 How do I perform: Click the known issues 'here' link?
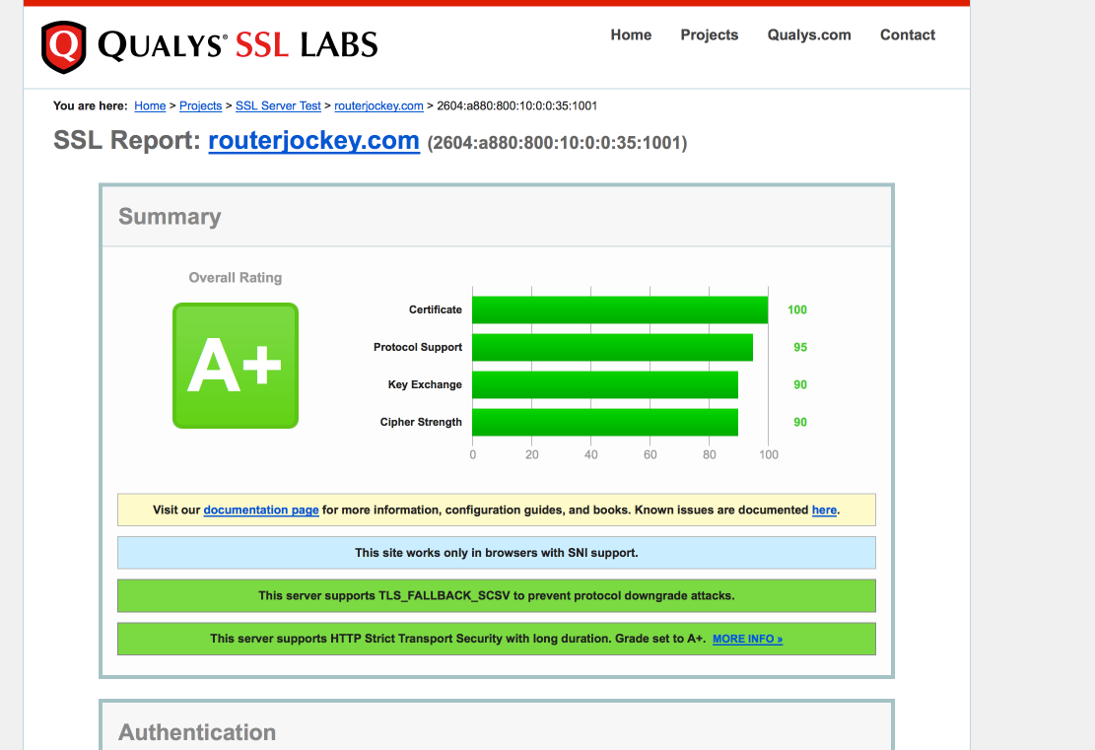click(x=824, y=510)
